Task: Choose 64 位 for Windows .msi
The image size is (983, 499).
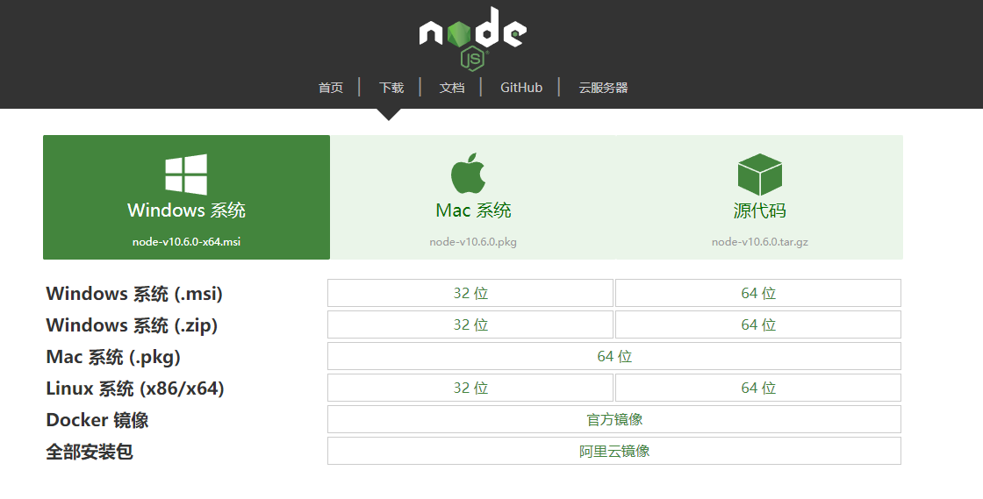Action: (x=758, y=293)
